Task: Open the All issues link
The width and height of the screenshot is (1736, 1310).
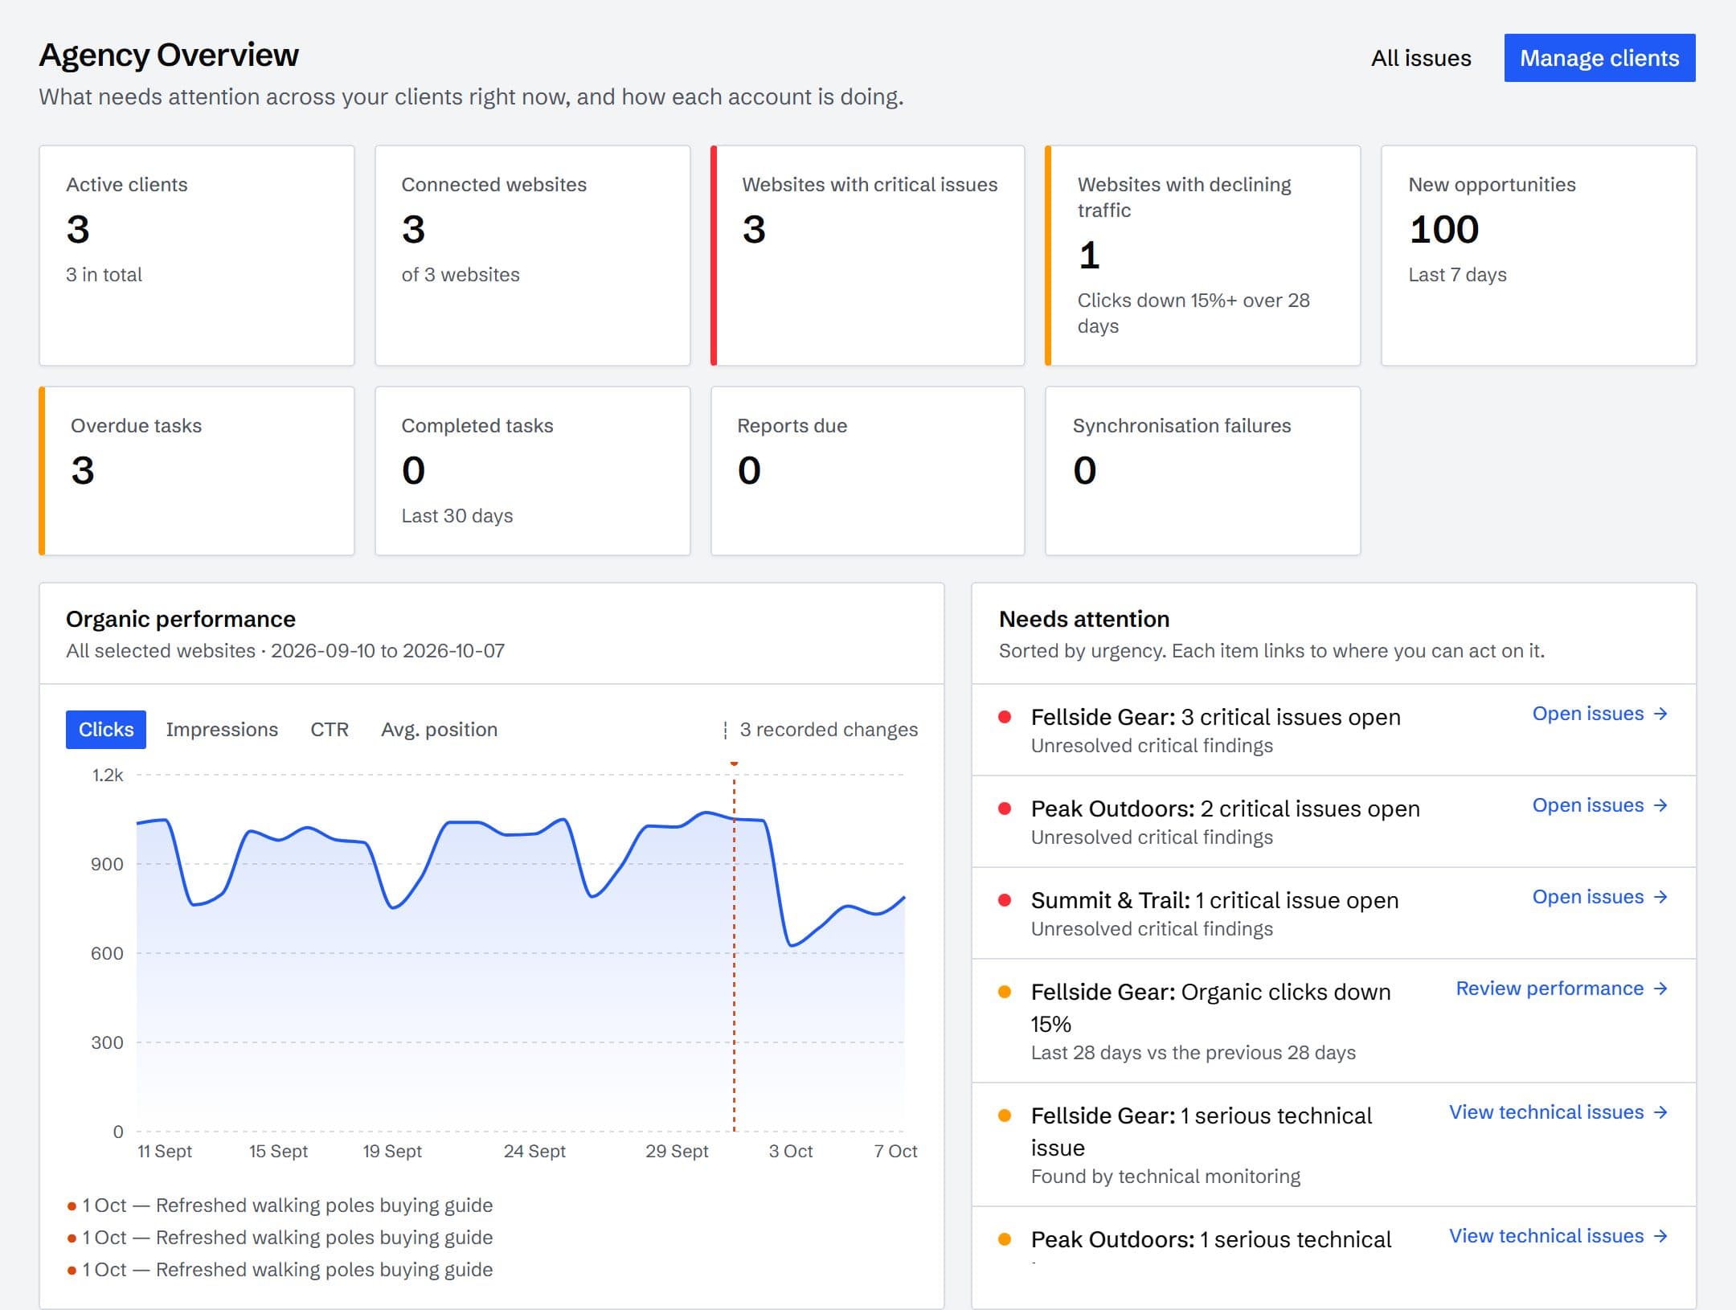Action: (x=1421, y=58)
